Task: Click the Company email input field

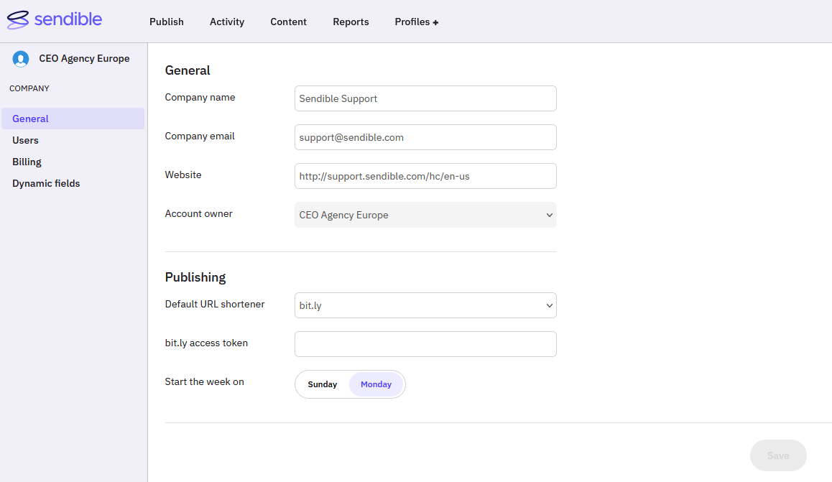Action: click(x=425, y=137)
